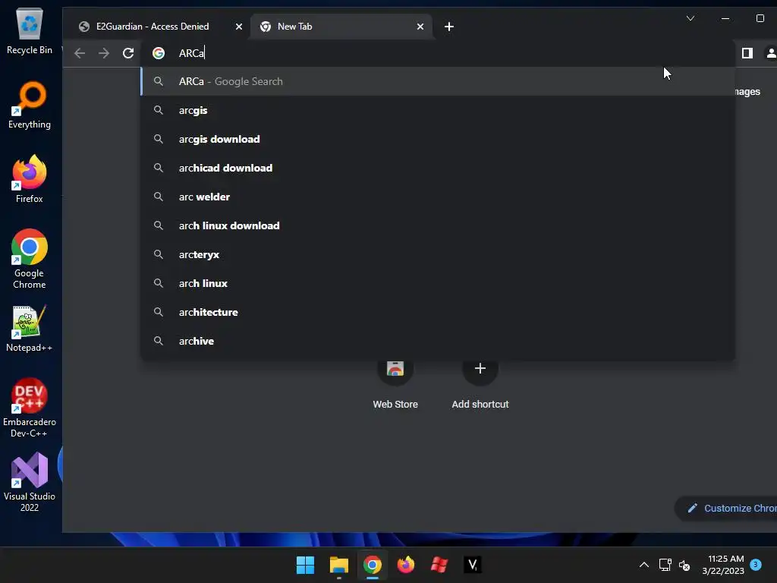Open the Recycle Bin desktop icon

[x=30, y=30]
